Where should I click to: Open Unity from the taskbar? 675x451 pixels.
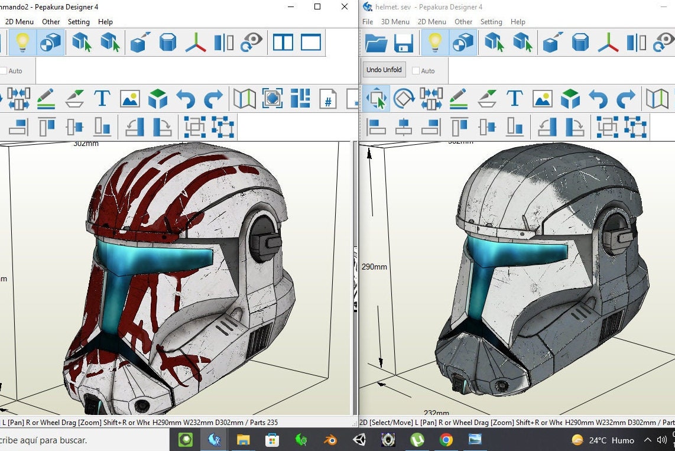(x=359, y=440)
